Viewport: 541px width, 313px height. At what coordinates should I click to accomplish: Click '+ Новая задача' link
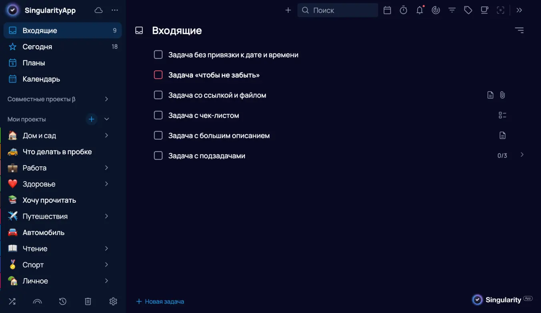(160, 301)
